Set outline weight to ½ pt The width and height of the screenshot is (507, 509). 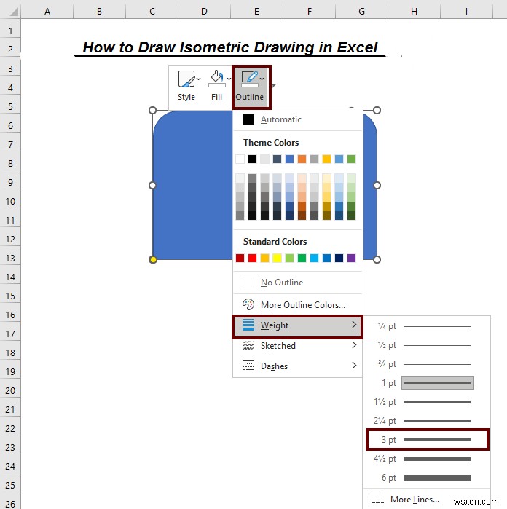click(x=426, y=345)
